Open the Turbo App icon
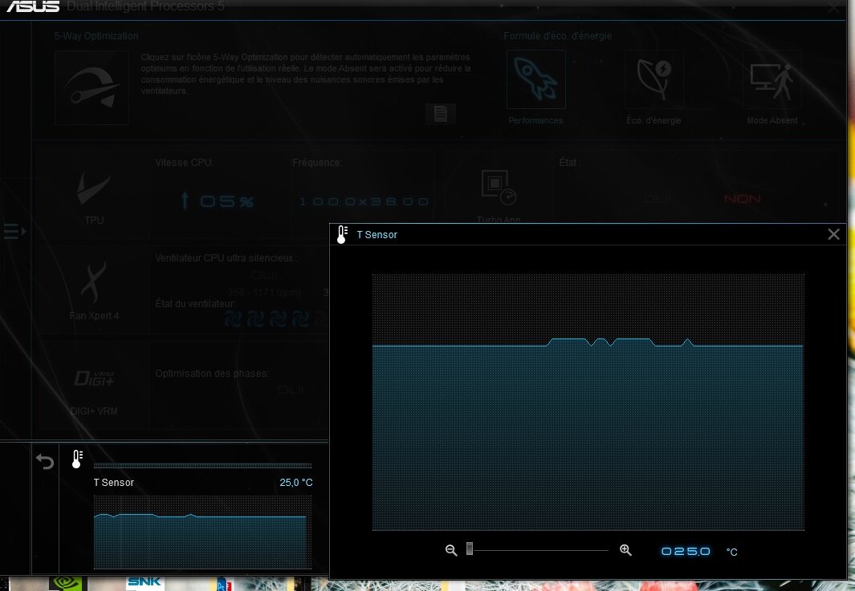This screenshot has height=591, width=855. click(499, 187)
